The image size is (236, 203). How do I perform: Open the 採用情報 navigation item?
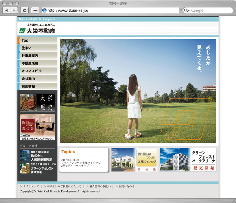[37, 86]
